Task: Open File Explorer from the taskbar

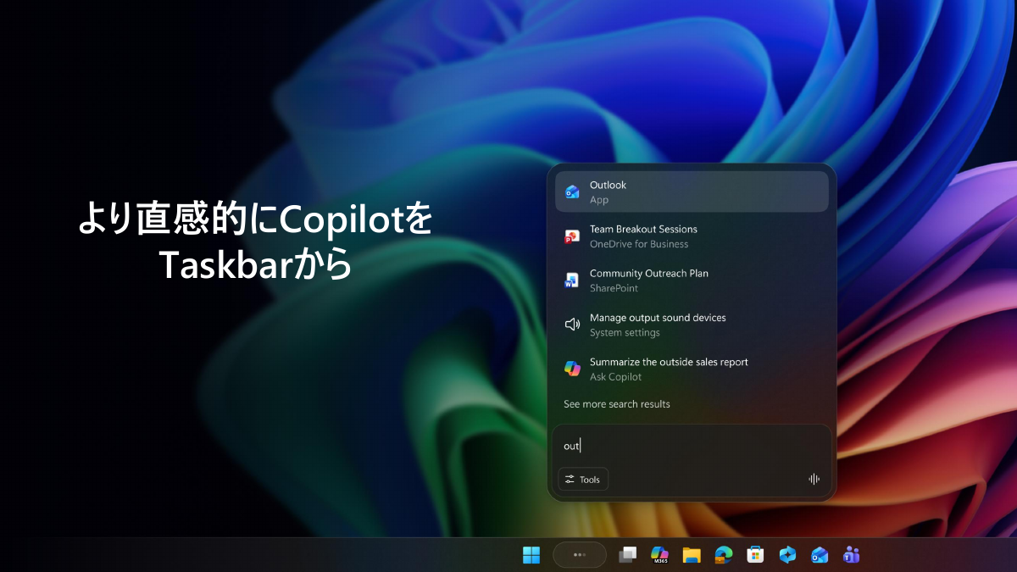Action: coord(692,555)
